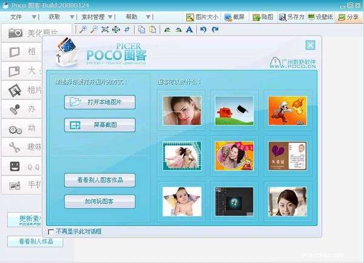Viewport: 364px width, 263px height.
Task: Click the copy icon in toolbar
Action: (141, 30)
